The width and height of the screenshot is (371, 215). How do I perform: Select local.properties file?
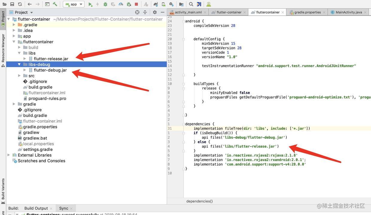[38, 144]
